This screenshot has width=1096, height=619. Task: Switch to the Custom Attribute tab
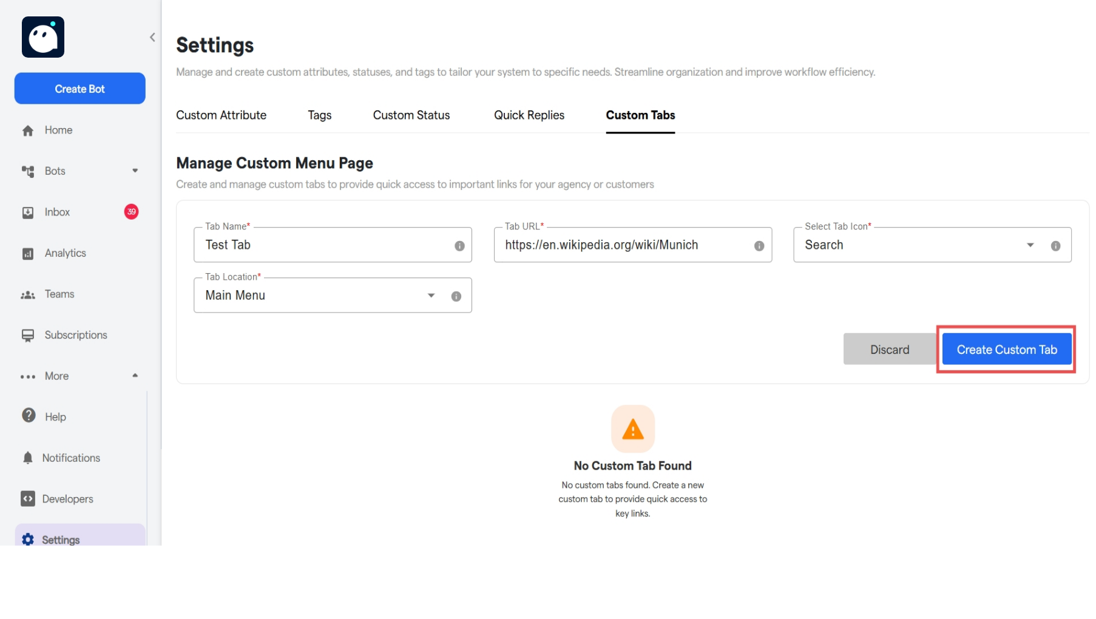(x=222, y=115)
